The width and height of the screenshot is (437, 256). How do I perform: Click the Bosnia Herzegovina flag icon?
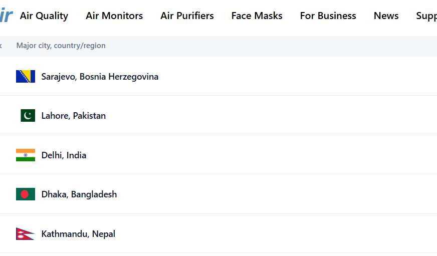coord(26,76)
